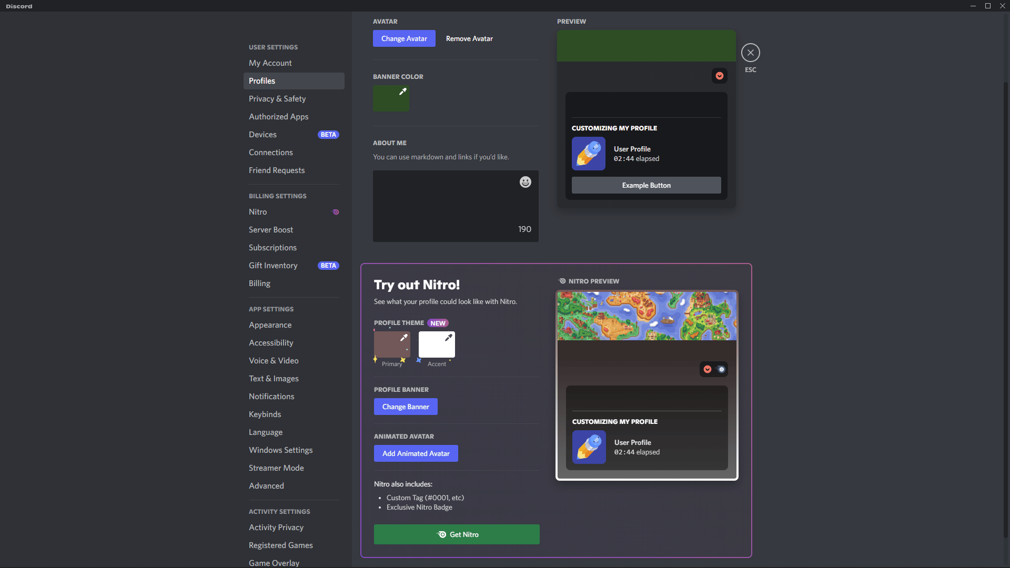
Task: Open Game Overlay settings
Action: [x=294, y=563]
